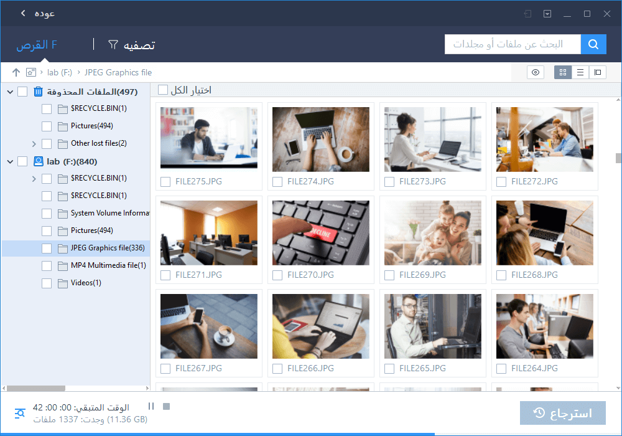Switch to thumbnail grid view
This screenshot has width=622, height=436.
click(563, 72)
